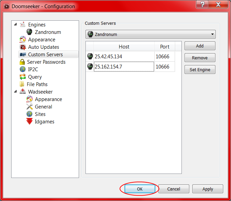Click the Custom Servers monitor icon
Viewport: 231px width, 201px height.
pos(23,55)
